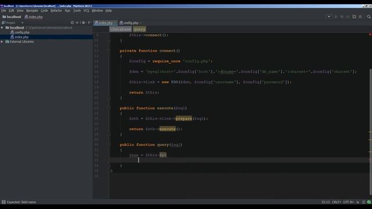Click the highlighted execute method call
The width and height of the screenshot is (372, 209).
click(x=167, y=129)
